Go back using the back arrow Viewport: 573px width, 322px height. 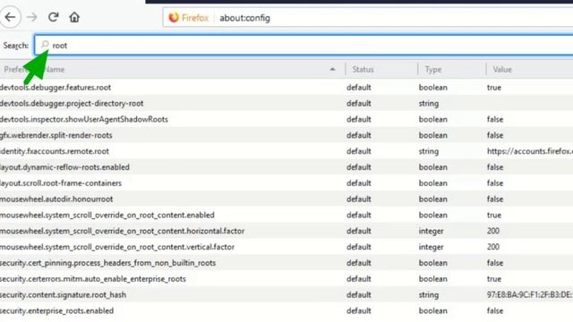click(x=10, y=17)
